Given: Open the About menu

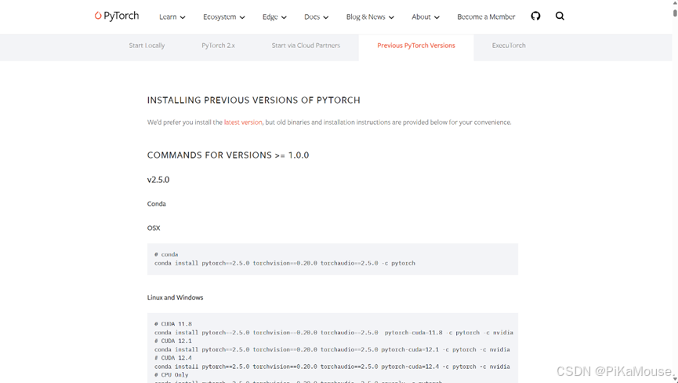Looking at the screenshot, I should pos(421,17).
